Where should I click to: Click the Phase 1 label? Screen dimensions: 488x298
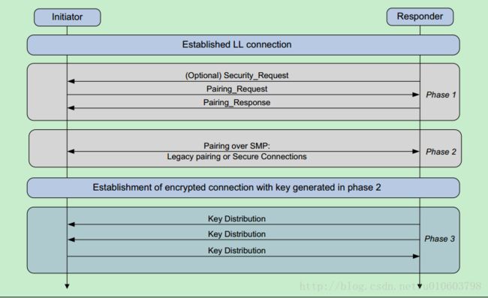point(441,95)
